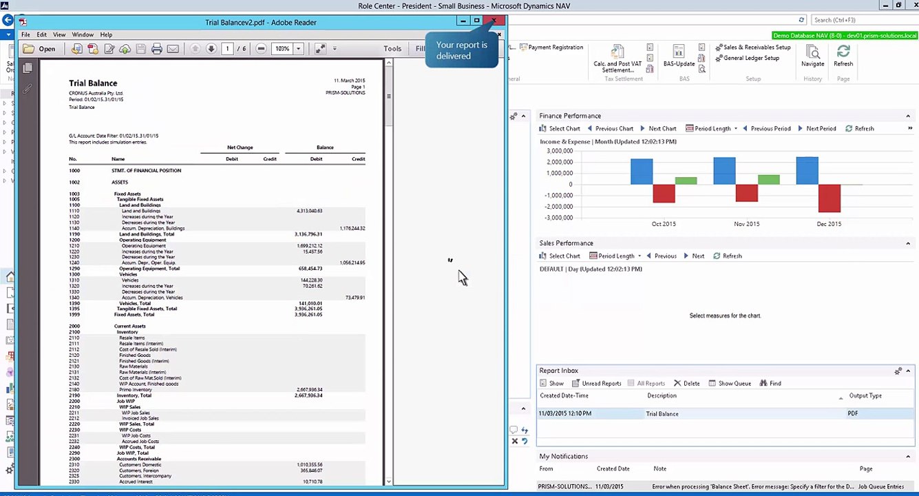The width and height of the screenshot is (919, 496).
Task: Toggle Unread Reports filter in Report Inbox
Action: pyautogui.click(x=597, y=383)
